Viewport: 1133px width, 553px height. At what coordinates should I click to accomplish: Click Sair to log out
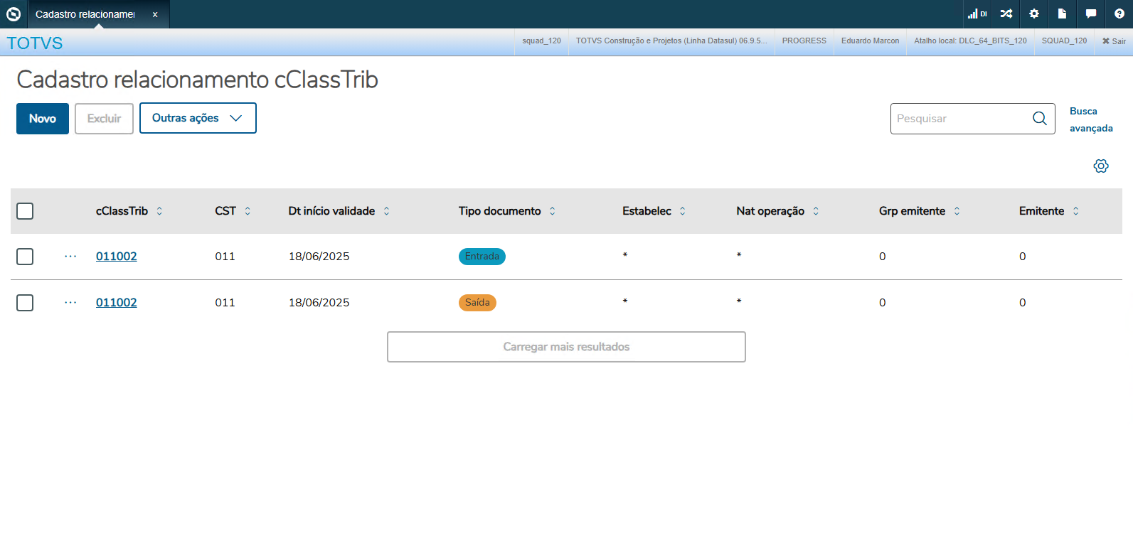tap(1114, 41)
